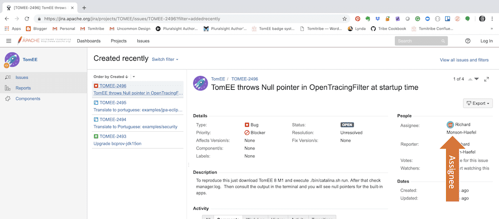Select issue TOMEE-2495 in the list
Viewport: 499px width, 219px height.
(x=113, y=102)
